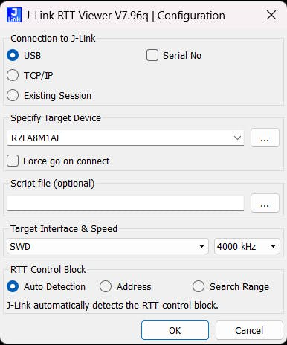The width and height of the screenshot is (287, 345).
Task: Close the Configuration dialog with X
Action: coord(271,16)
